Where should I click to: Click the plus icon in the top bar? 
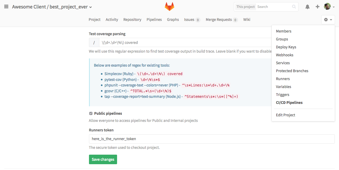(x=317, y=7)
